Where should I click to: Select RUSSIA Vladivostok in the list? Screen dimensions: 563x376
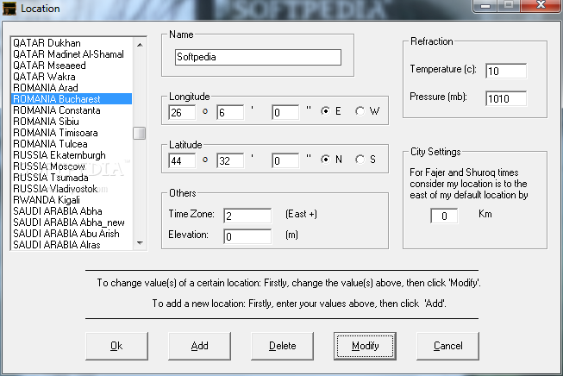click(72, 189)
